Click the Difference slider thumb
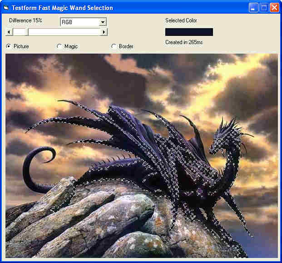Image resolution: width=282 pixels, height=263 pixels. click(x=20, y=32)
